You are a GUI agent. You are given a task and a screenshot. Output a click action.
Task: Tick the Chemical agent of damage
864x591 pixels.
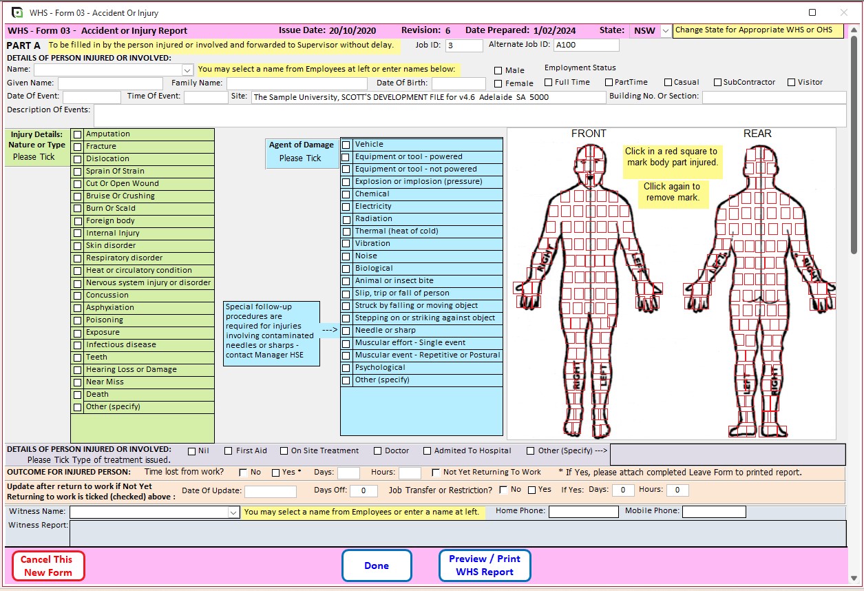[x=346, y=194]
